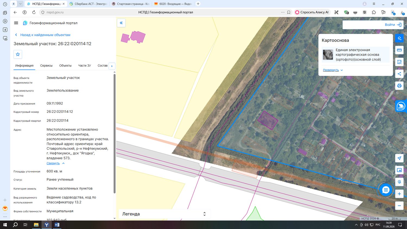Open the chat support bubble
Viewport: 407px width, 229px height.
(386, 190)
